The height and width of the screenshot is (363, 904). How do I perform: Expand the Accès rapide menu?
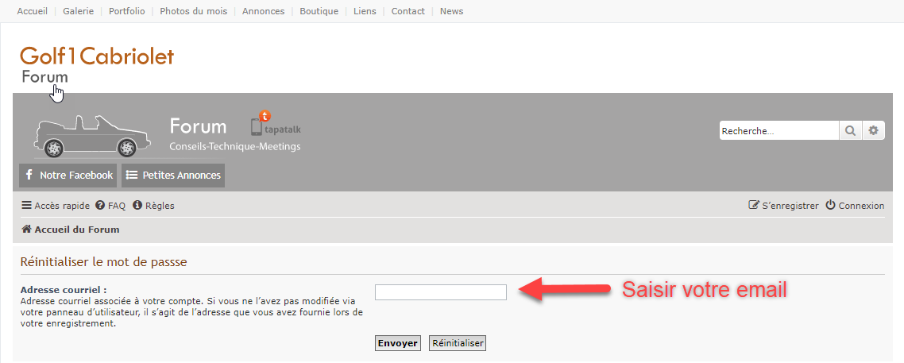coord(55,206)
